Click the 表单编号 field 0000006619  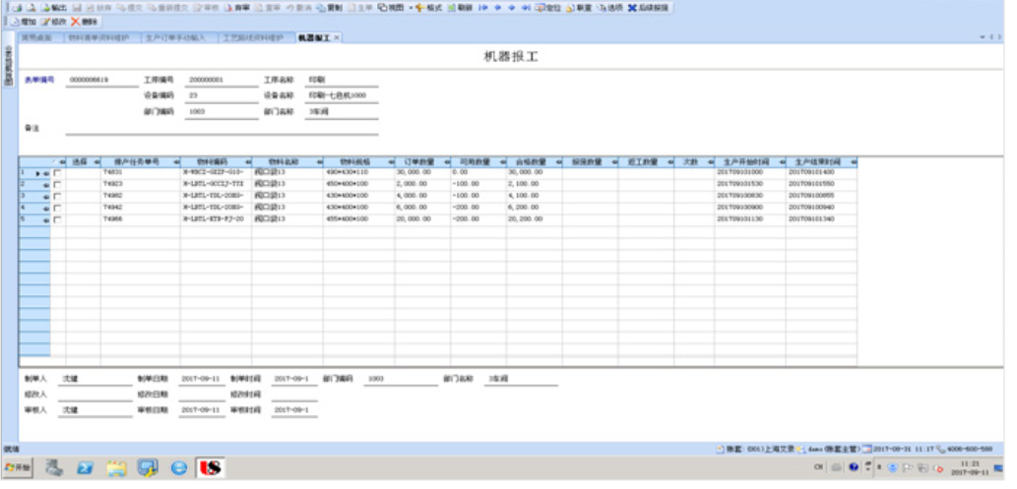pyautogui.click(x=101, y=80)
